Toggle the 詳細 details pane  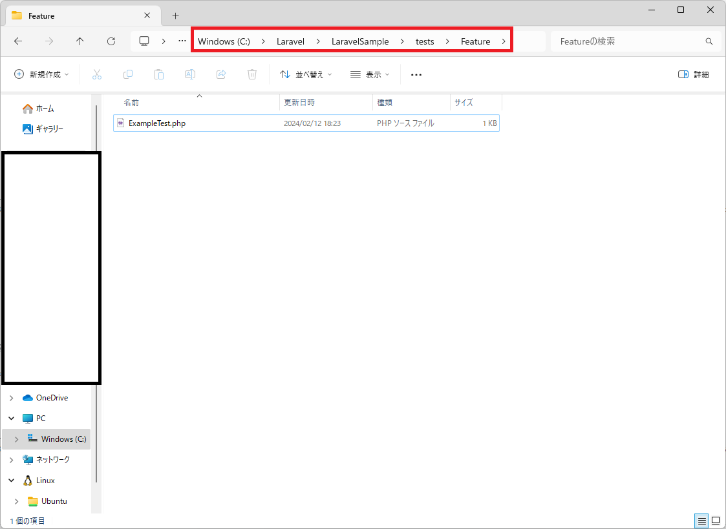click(x=694, y=74)
